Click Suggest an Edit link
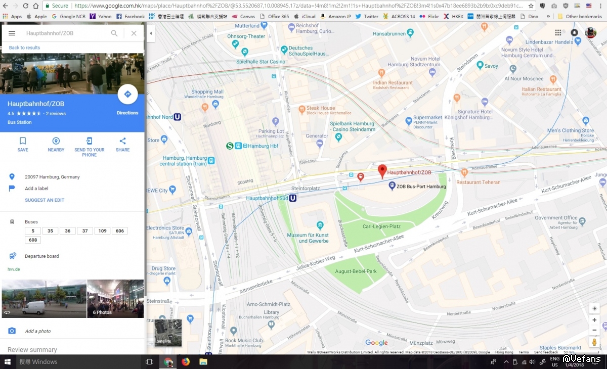607x369 pixels. coord(45,200)
